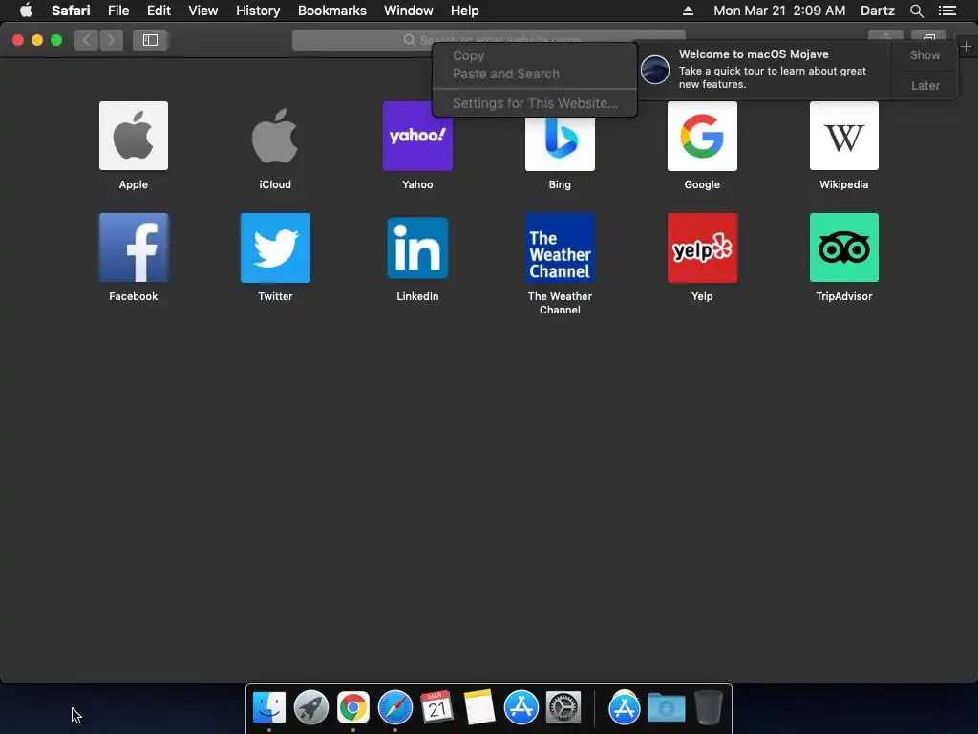Image resolution: width=978 pixels, height=734 pixels.
Task: Open the Yelp favorite tile
Action: pos(702,248)
